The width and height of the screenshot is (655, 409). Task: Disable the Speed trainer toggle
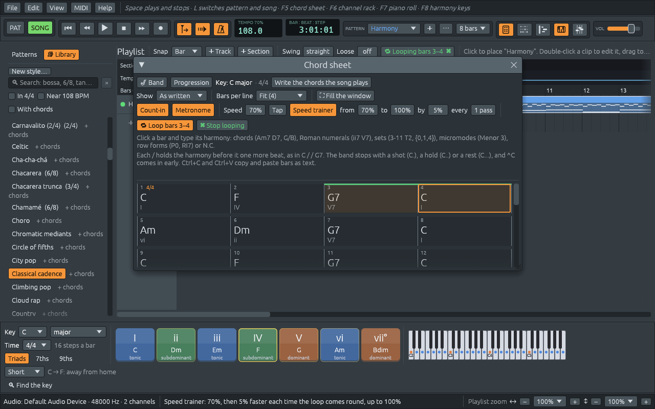[x=313, y=110]
